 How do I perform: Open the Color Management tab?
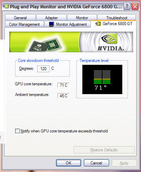[x=24, y=24]
